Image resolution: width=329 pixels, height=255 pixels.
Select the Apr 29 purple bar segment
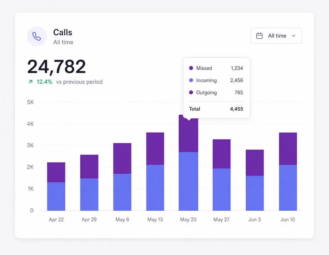pos(89,166)
